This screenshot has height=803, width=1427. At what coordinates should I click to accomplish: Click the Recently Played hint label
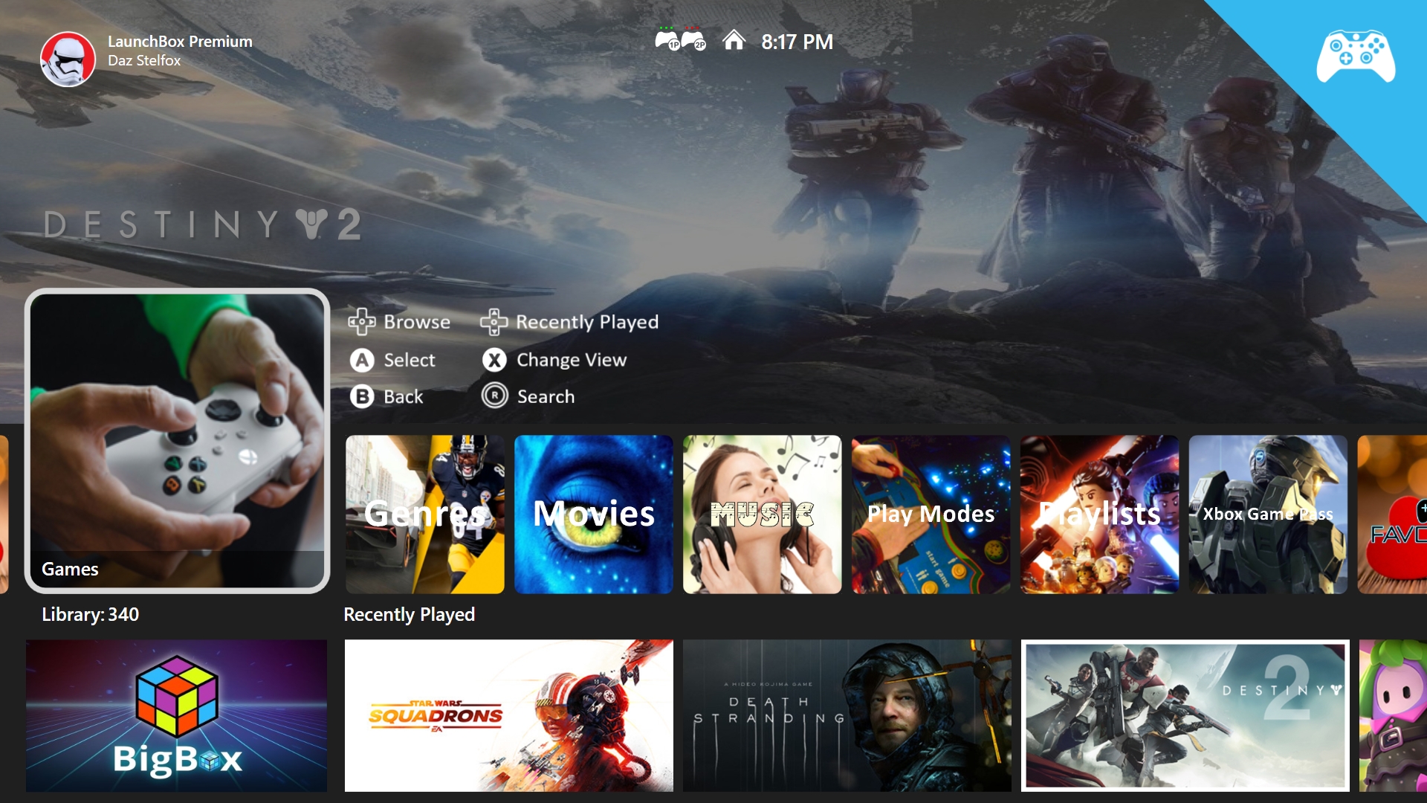click(x=587, y=322)
